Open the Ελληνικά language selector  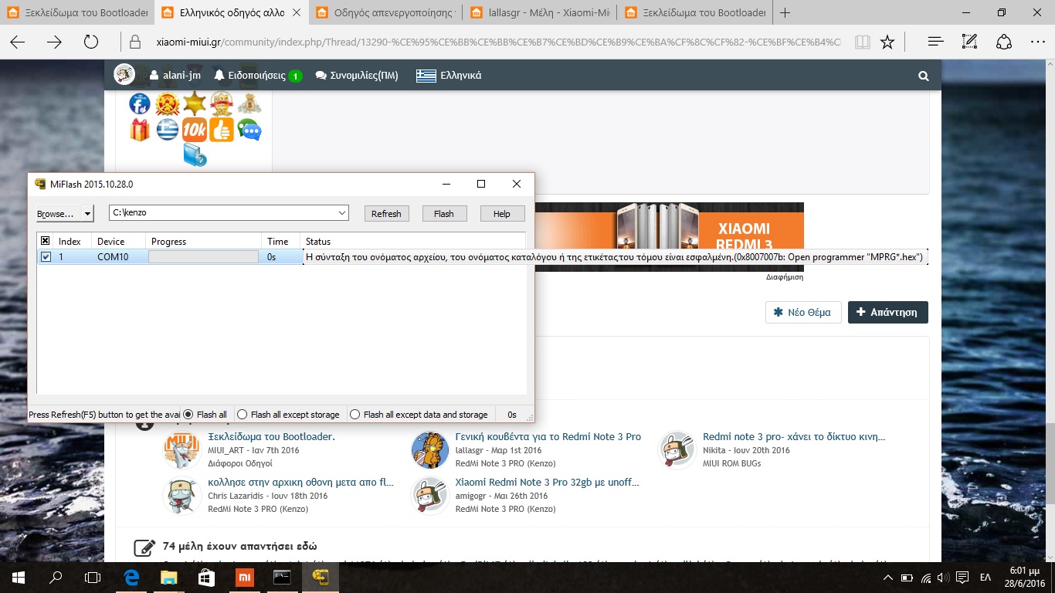[x=449, y=76]
